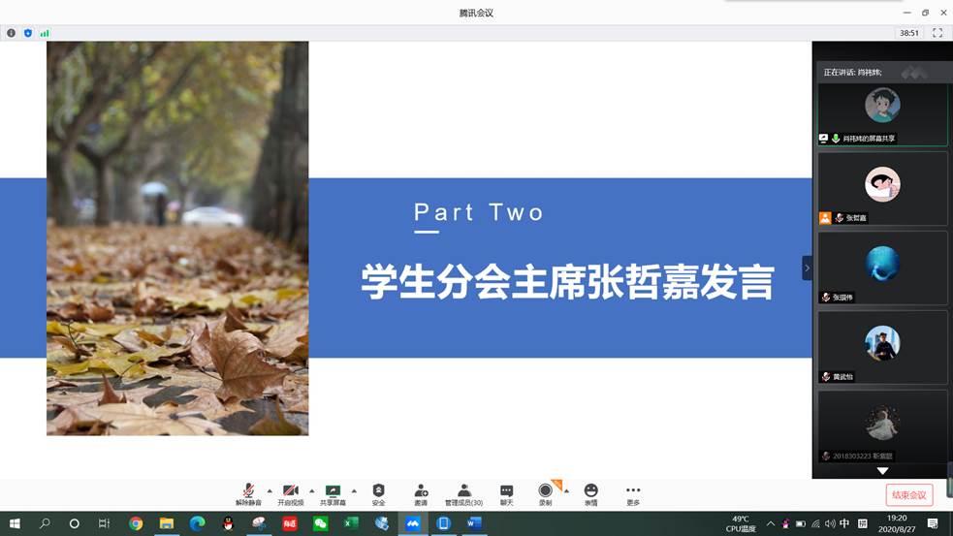Start recording with the 录制 button
This screenshot has width=953, height=536.
coord(545,492)
